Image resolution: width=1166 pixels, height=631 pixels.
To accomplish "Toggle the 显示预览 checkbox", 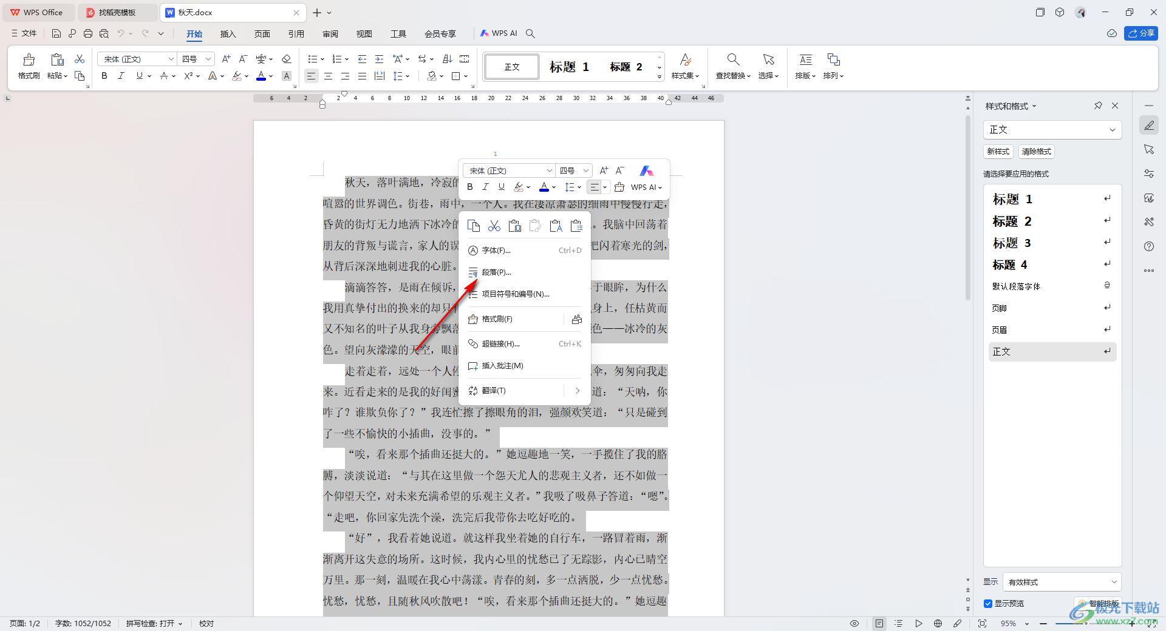I will (x=988, y=604).
